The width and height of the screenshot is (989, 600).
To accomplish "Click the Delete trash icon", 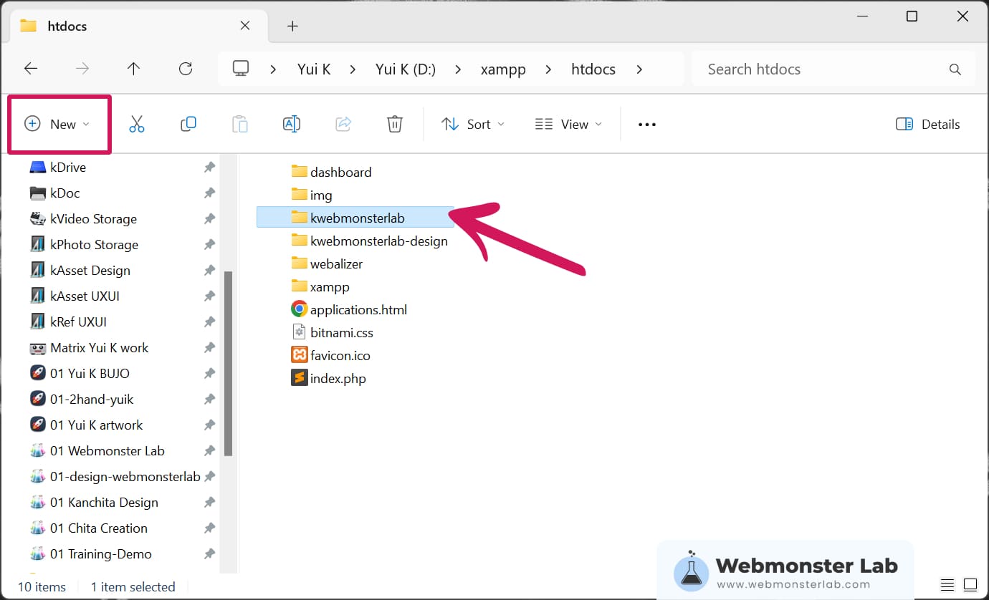I will tap(394, 125).
